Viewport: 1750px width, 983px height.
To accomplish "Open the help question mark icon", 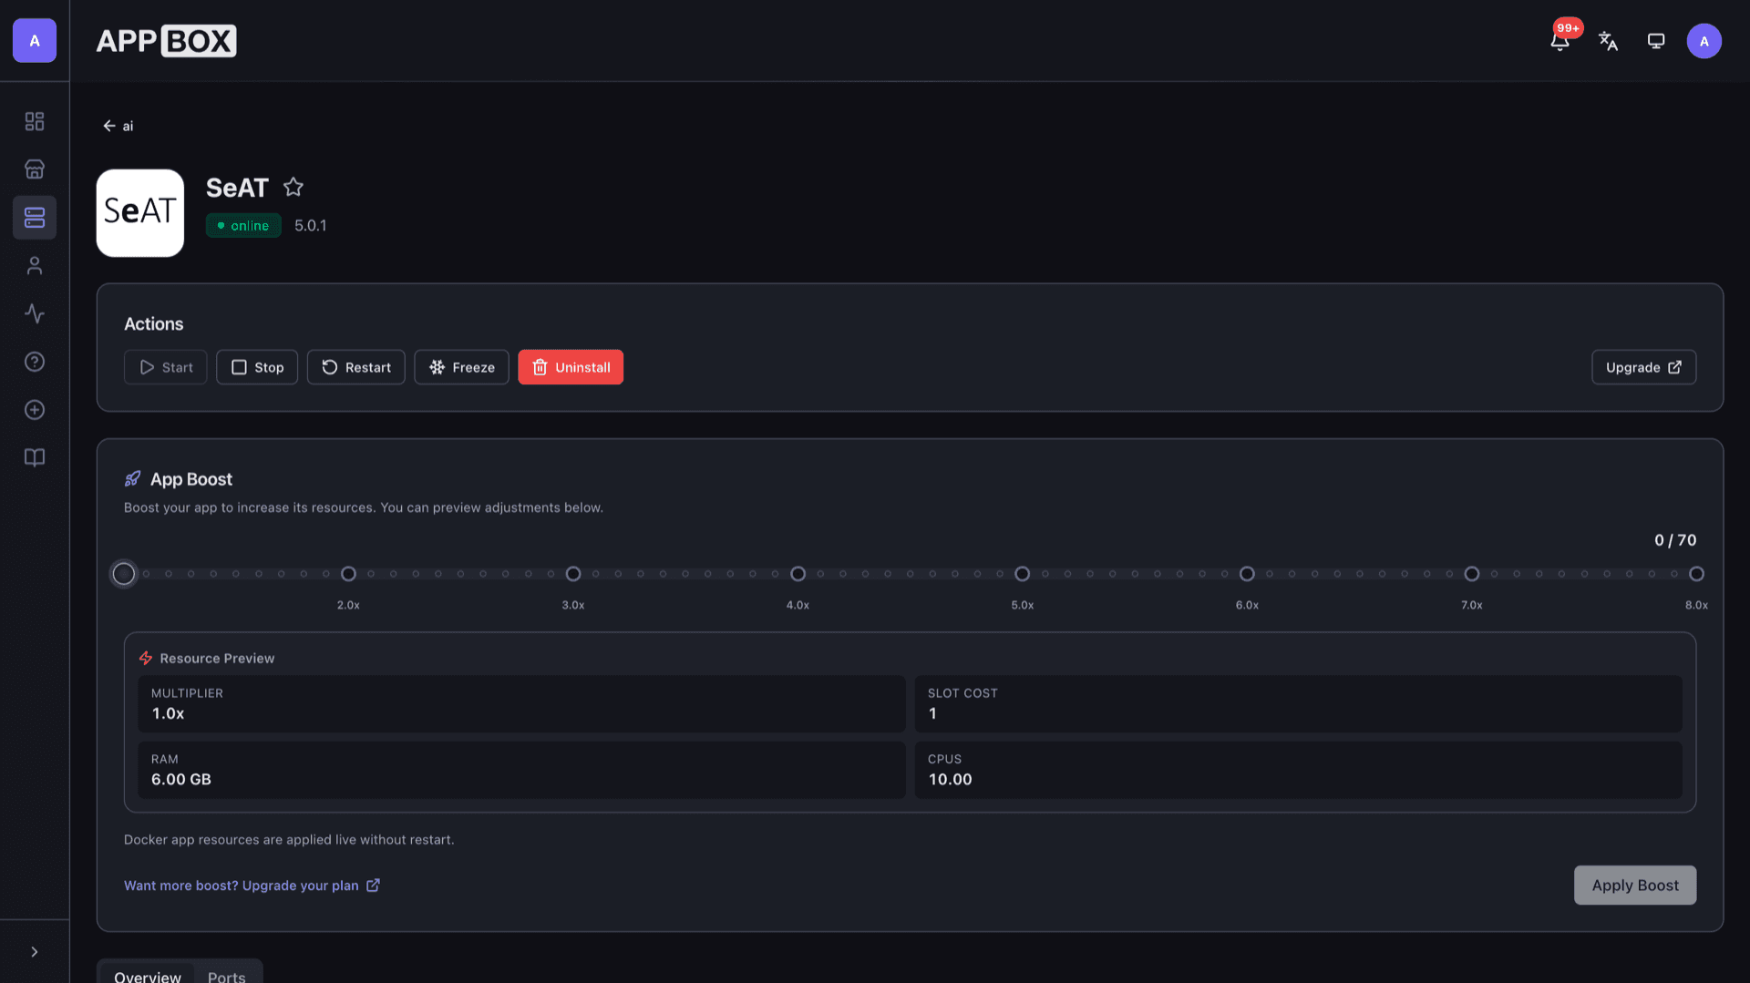I will (35, 362).
